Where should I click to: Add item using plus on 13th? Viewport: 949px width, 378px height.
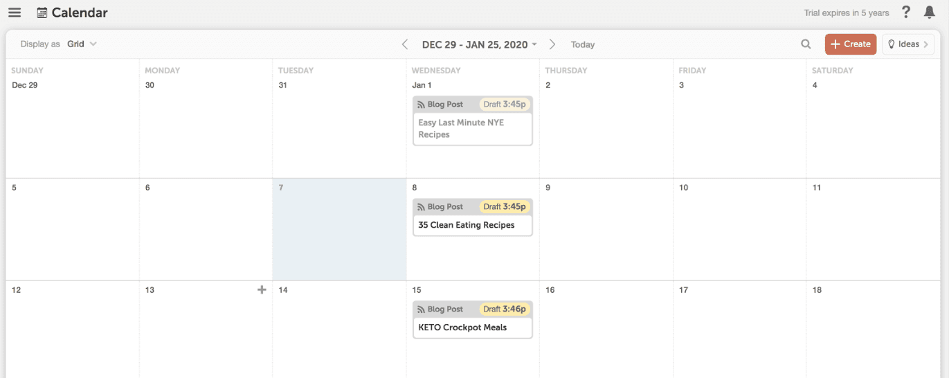(262, 290)
